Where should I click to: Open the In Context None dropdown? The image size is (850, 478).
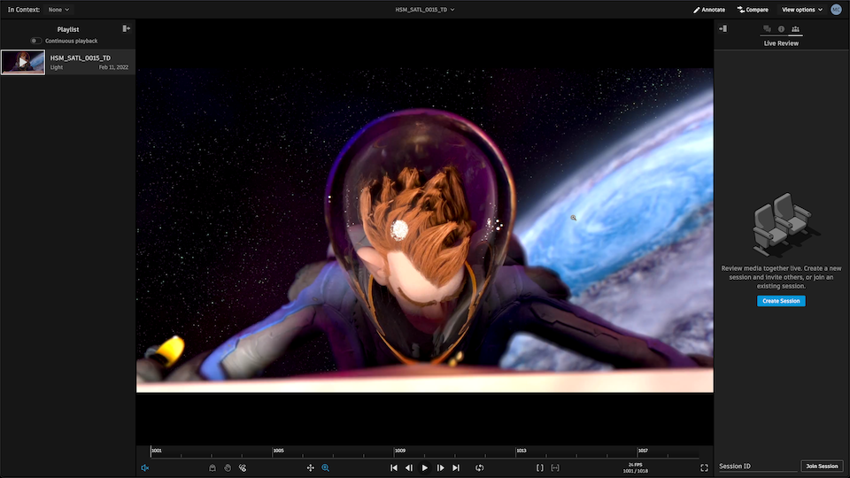58,10
